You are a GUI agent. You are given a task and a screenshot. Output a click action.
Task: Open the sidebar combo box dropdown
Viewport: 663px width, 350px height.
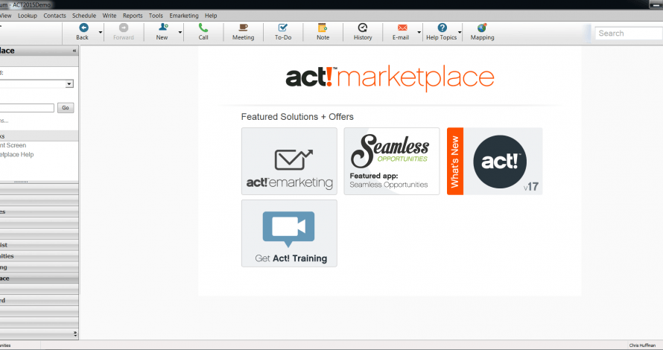[x=69, y=84]
